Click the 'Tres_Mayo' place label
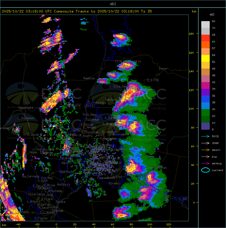This screenshot has height=228, width=226. (90, 115)
